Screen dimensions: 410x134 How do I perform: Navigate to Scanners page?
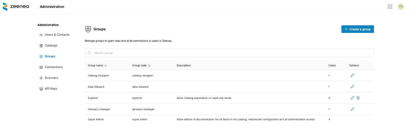[51, 78]
